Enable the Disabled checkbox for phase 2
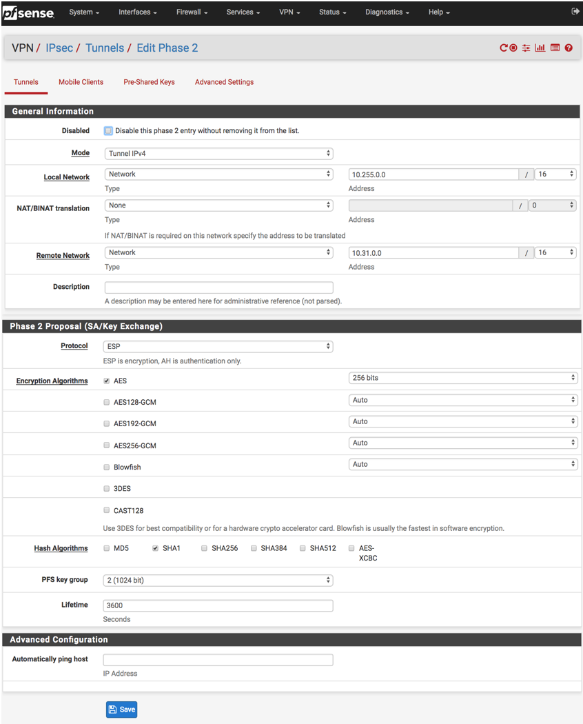583x724 pixels. [x=108, y=130]
